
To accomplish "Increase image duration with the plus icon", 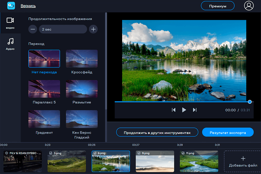I will point(93,29).
